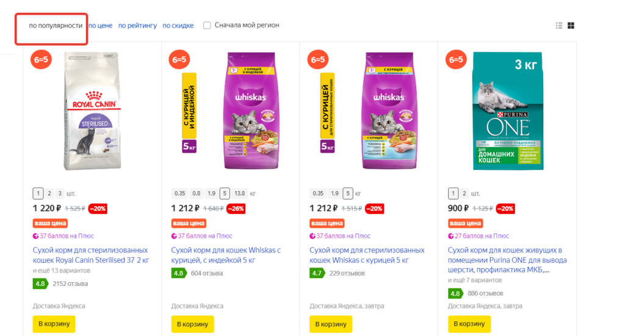Screen dimensions: 625x336
Task: Enable the "Сначала мой регион" checkbox
Action: [208, 26]
